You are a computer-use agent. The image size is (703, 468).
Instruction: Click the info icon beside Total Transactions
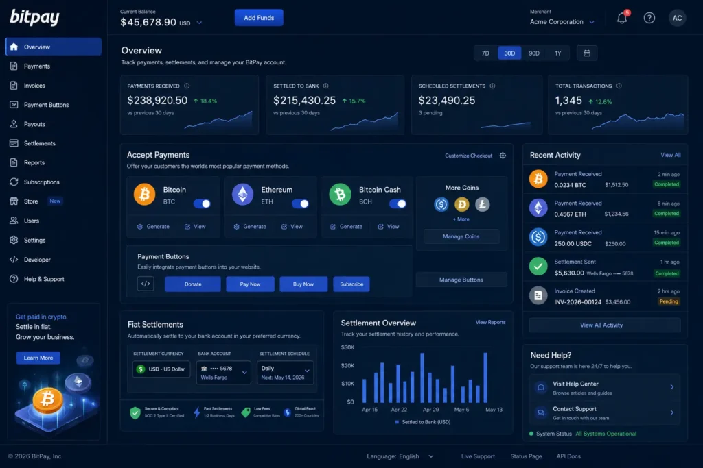(619, 86)
